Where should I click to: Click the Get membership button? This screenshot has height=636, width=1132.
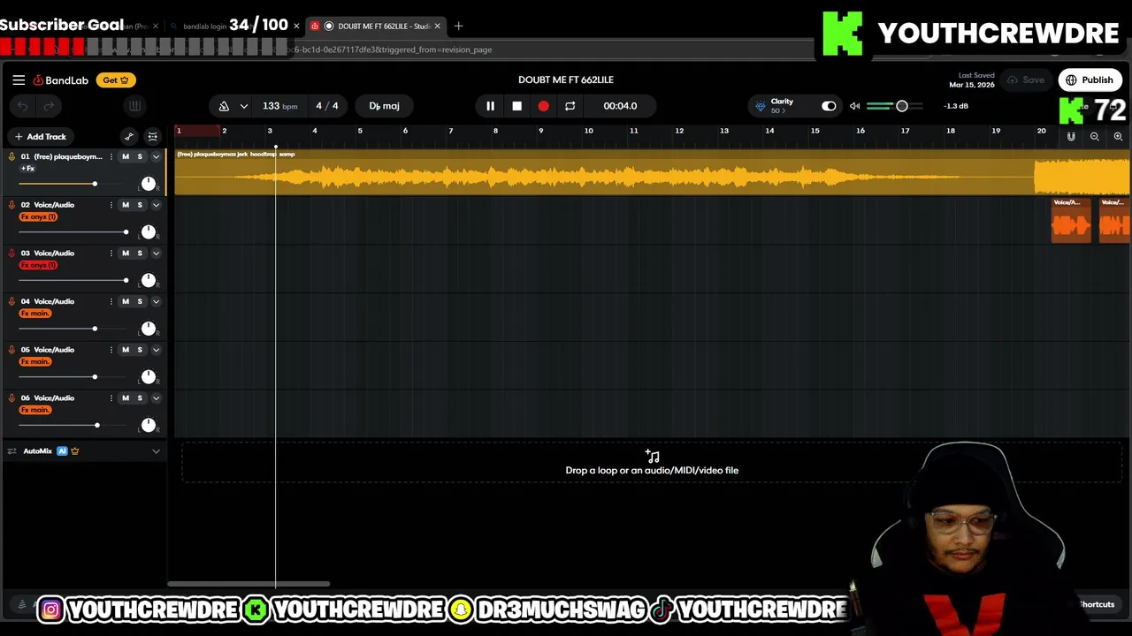coord(116,80)
